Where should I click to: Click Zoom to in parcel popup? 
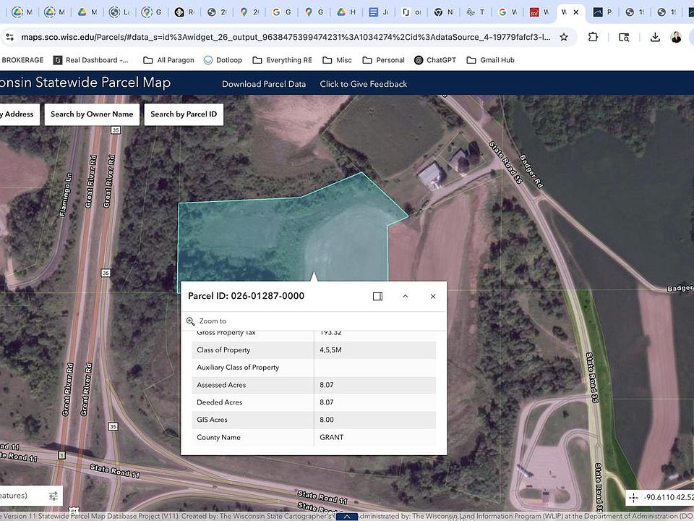(x=207, y=321)
